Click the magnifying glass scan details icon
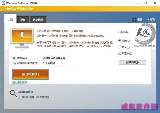Image resolution: width=160 pixels, height=113 pixels. 13,94
